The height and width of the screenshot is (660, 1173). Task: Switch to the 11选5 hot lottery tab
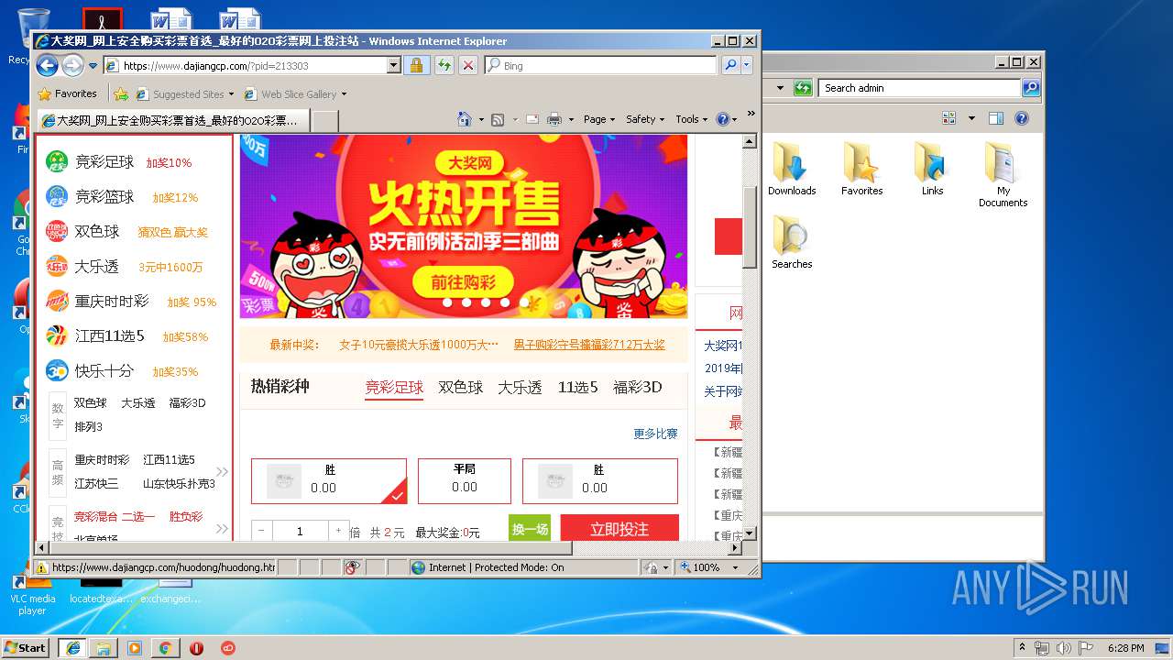coord(577,388)
